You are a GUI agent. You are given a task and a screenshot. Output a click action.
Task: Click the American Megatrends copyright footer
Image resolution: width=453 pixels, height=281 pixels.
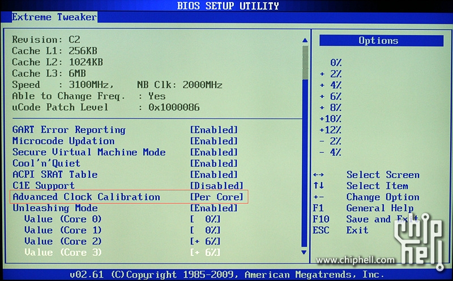click(x=227, y=274)
